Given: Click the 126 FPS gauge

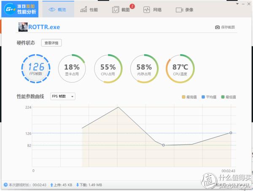Looking at the screenshot, I should pyautogui.click(x=36, y=69).
